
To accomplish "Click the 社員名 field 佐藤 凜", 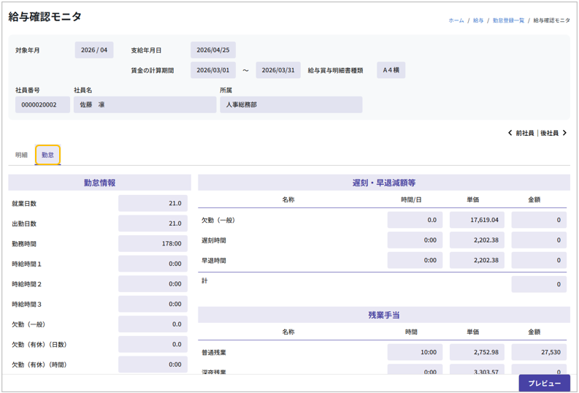I will coord(145,104).
